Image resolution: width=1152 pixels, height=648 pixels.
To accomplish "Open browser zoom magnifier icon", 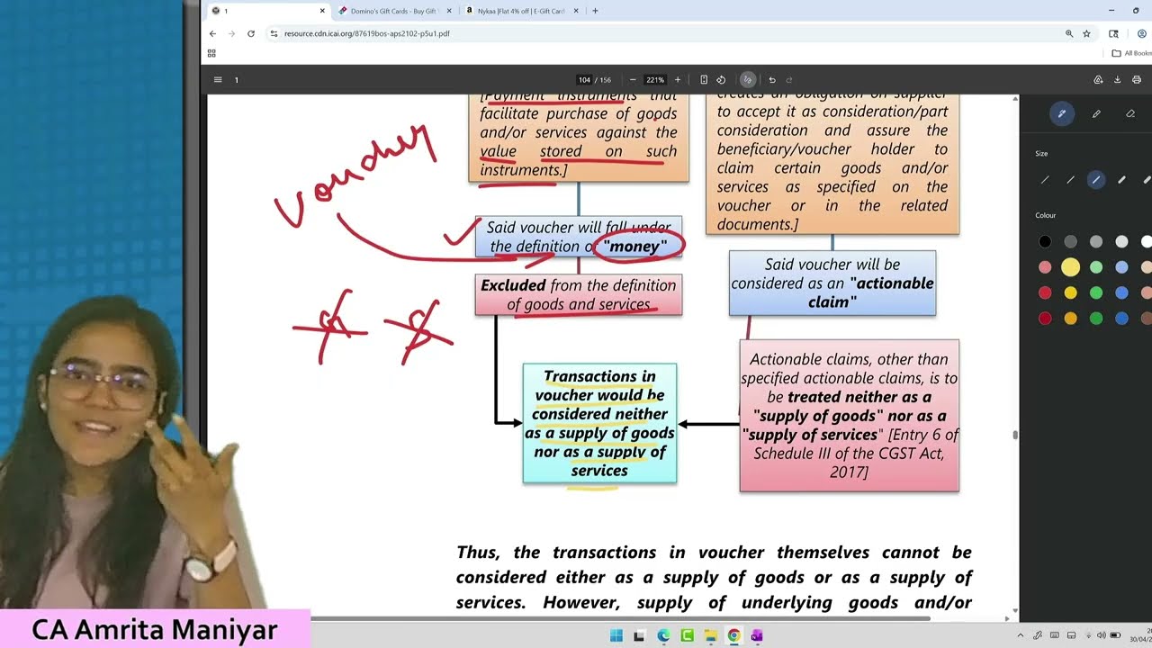I will coord(1069,33).
